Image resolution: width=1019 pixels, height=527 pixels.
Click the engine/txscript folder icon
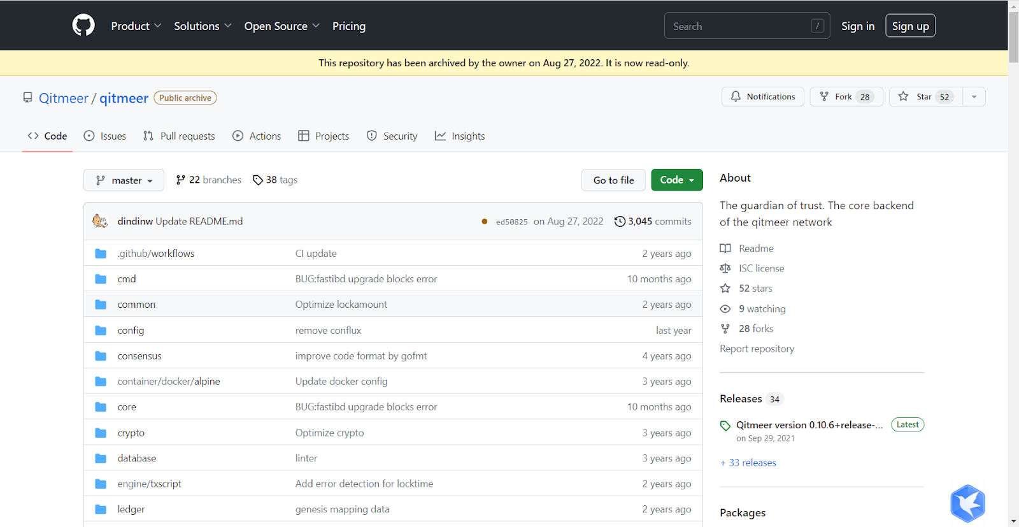coord(101,484)
